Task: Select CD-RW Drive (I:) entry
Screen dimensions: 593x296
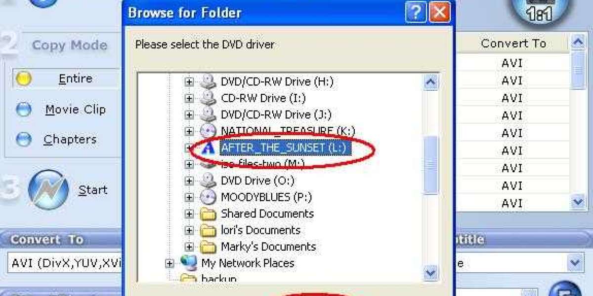Action: point(263,98)
